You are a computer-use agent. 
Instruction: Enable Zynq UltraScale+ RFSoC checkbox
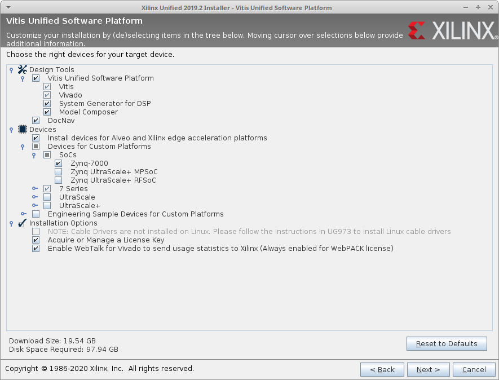pyautogui.click(x=58, y=180)
